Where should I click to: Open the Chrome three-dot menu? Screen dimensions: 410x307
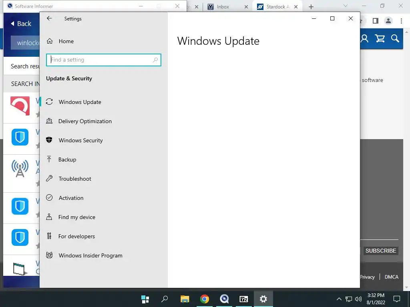coord(401,21)
